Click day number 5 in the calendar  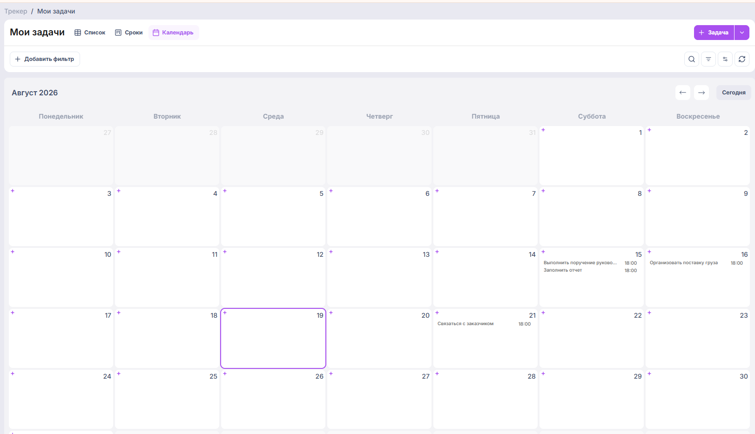[x=321, y=194]
